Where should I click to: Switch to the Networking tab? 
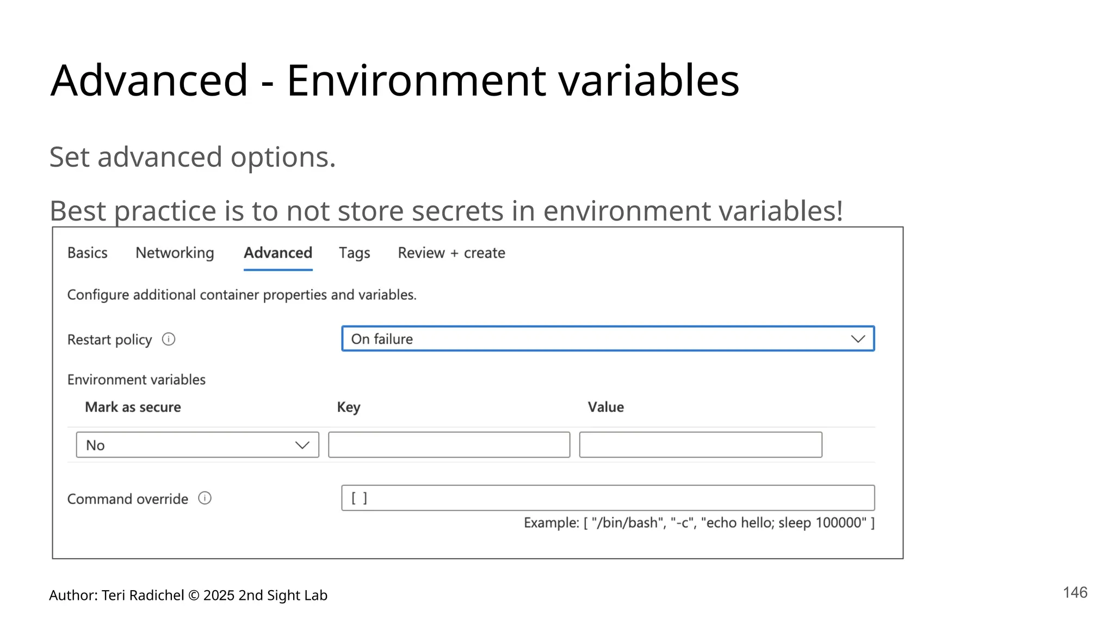point(175,253)
